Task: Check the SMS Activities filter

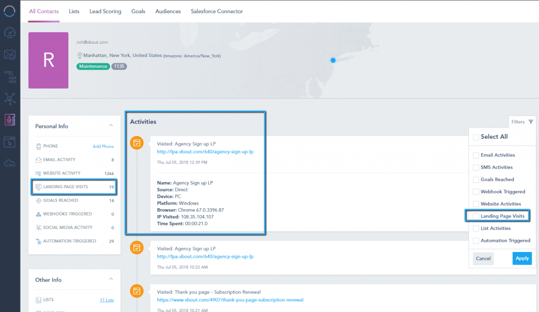Action: [x=476, y=168]
